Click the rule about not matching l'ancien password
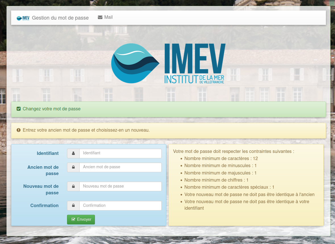This screenshot has height=244, width=335. (249, 195)
